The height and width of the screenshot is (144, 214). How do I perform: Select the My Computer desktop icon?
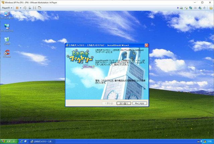pyautogui.click(x=7, y=15)
